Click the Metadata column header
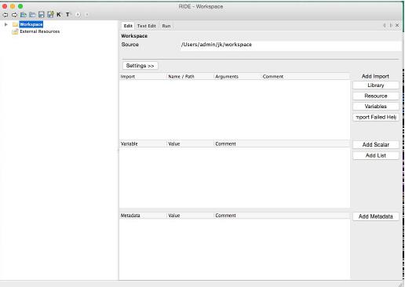Viewport: 405px width, 287px height. (x=143, y=216)
